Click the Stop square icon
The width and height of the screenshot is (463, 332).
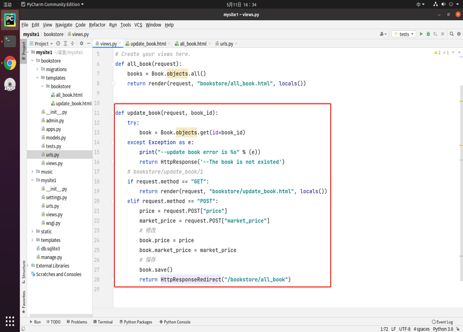443,34
